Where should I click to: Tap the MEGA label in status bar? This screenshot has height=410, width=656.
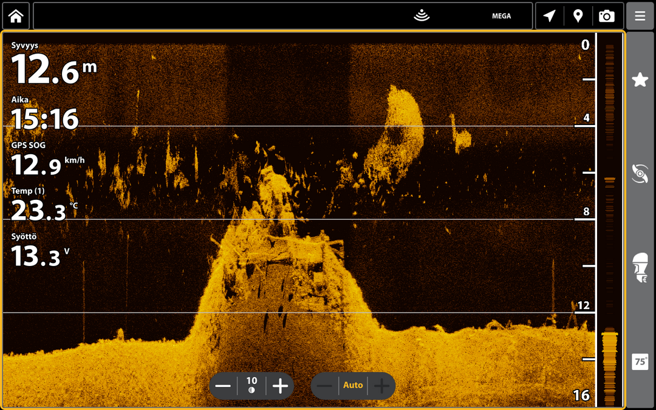(x=501, y=16)
